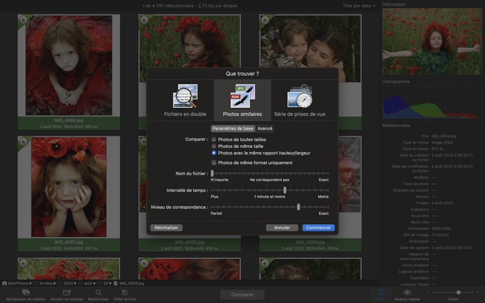The height and width of the screenshot is (303, 485).
Task: Click the Taille du fichier value 672 ko
Action: click(437, 148)
